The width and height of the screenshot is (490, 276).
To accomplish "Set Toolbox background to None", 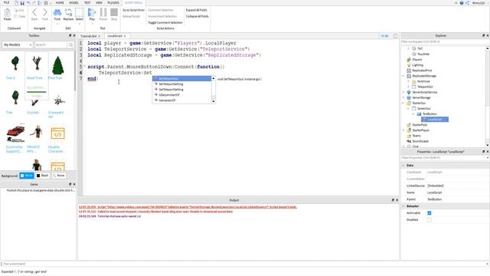I will [x=58, y=176].
